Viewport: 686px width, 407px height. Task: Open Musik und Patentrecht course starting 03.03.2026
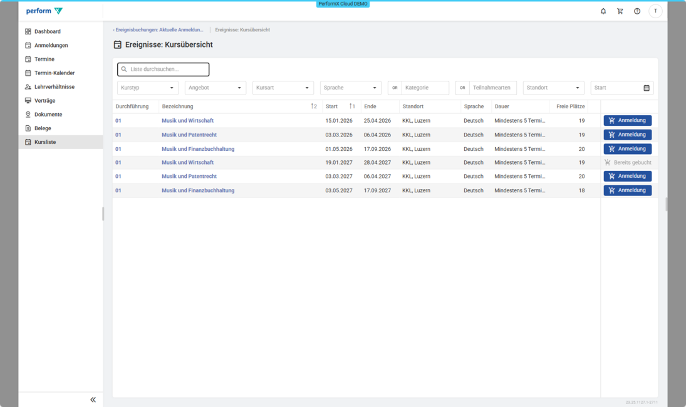click(x=189, y=135)
